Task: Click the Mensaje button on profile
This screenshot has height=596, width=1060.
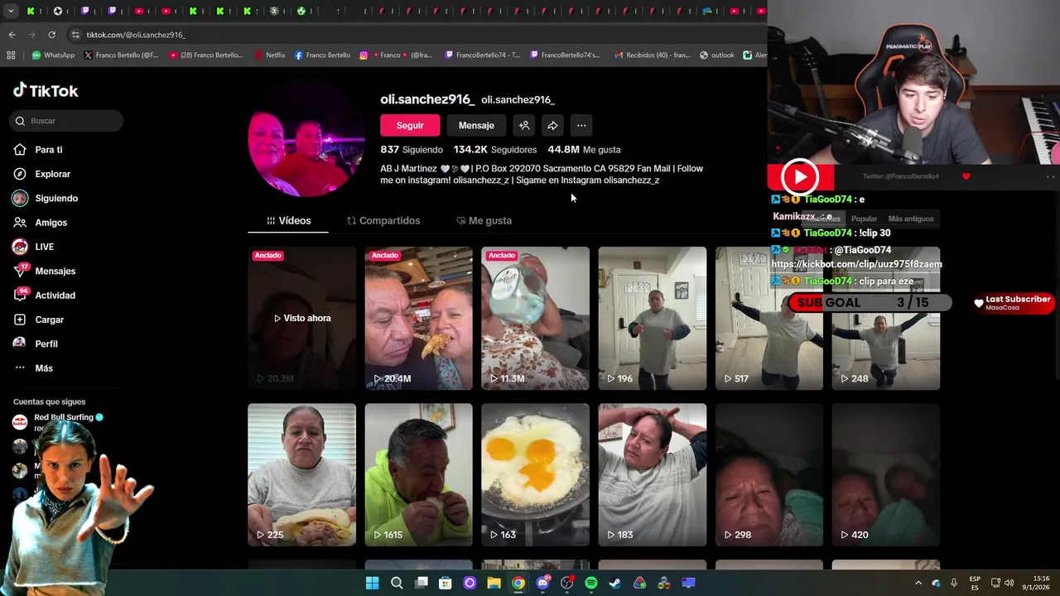Action: tap(476, 126)
